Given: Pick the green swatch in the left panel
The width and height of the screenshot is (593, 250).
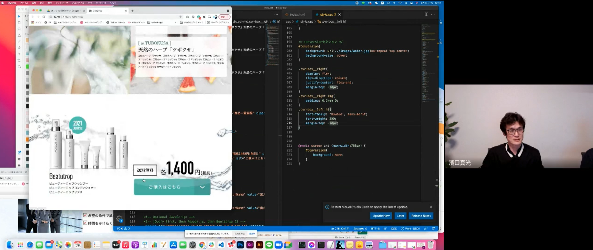Looking at the screenshot, I should [27, 66].
